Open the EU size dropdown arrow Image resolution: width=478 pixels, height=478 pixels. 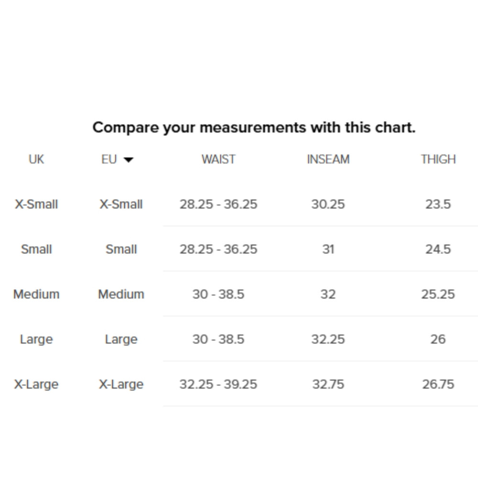(128, 160)
